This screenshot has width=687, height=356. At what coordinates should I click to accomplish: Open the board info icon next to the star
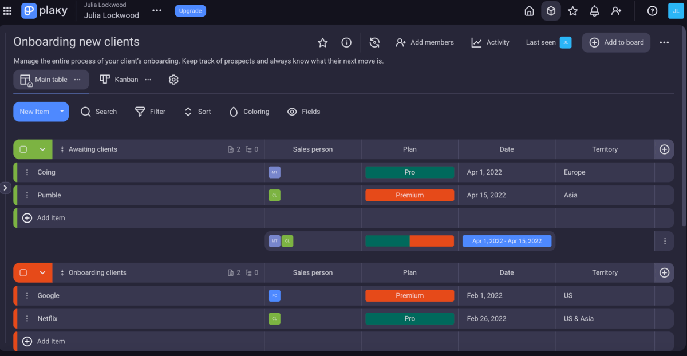click(x=346, y=42)
